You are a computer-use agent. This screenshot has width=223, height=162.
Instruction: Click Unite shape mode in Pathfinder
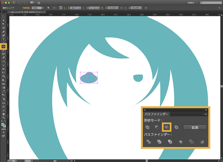[x=147, y=127]
